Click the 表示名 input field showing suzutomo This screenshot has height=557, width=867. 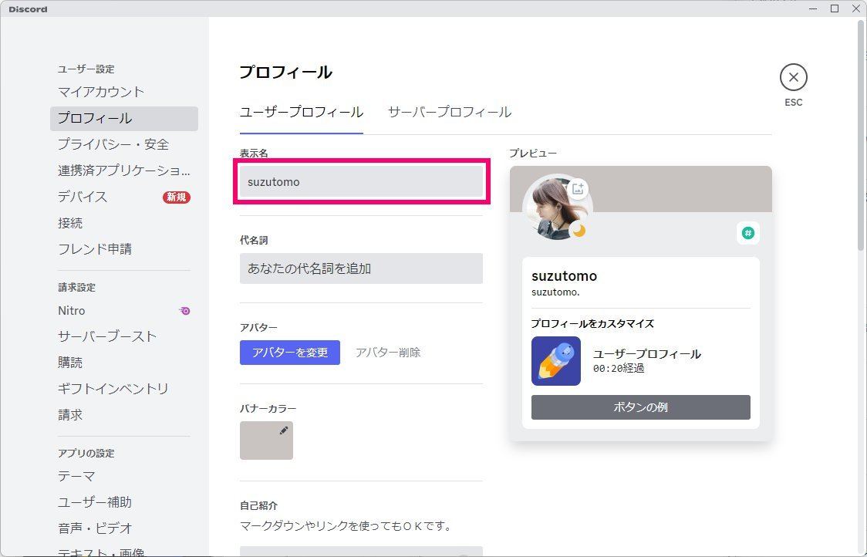(361, 183)
